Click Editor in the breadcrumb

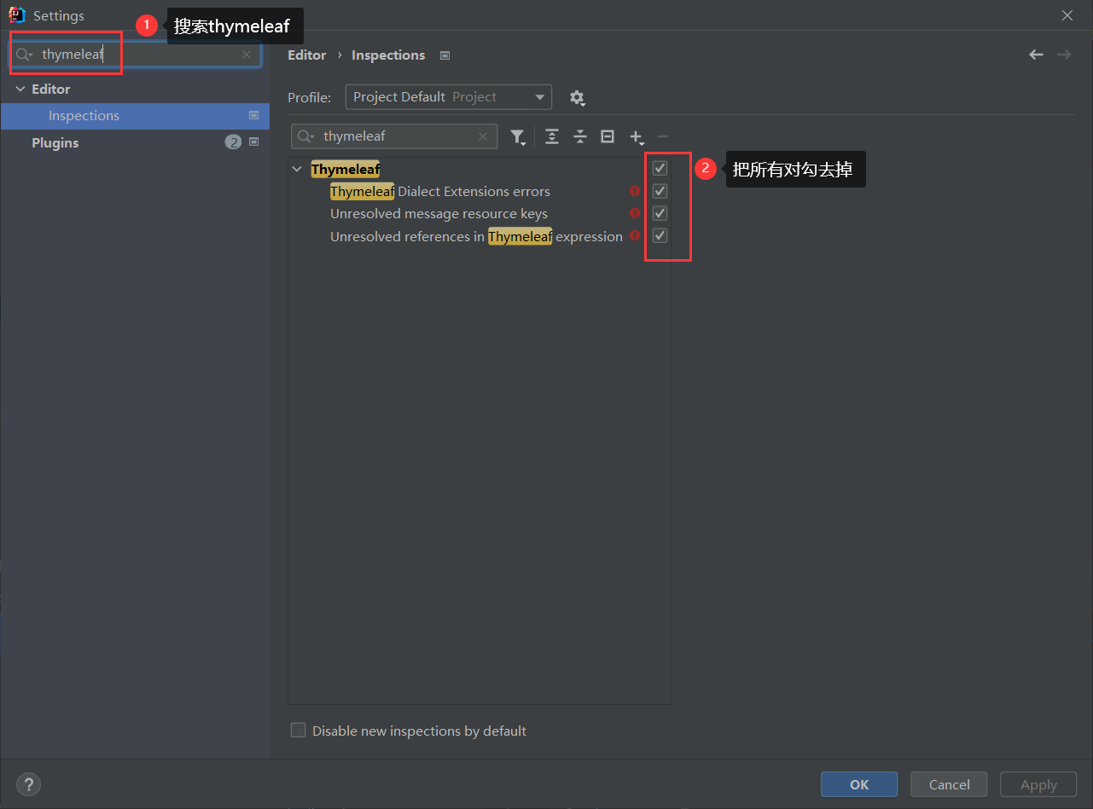point(307,55)
